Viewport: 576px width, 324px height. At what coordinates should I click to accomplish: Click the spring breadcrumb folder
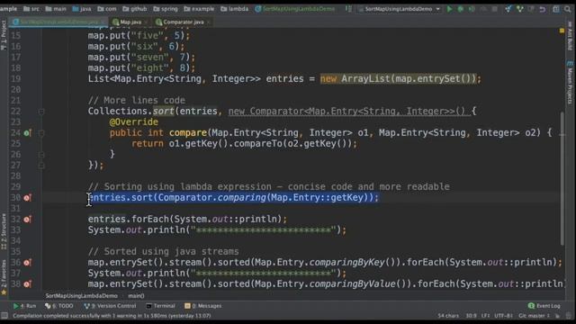(x=165, y=9)
